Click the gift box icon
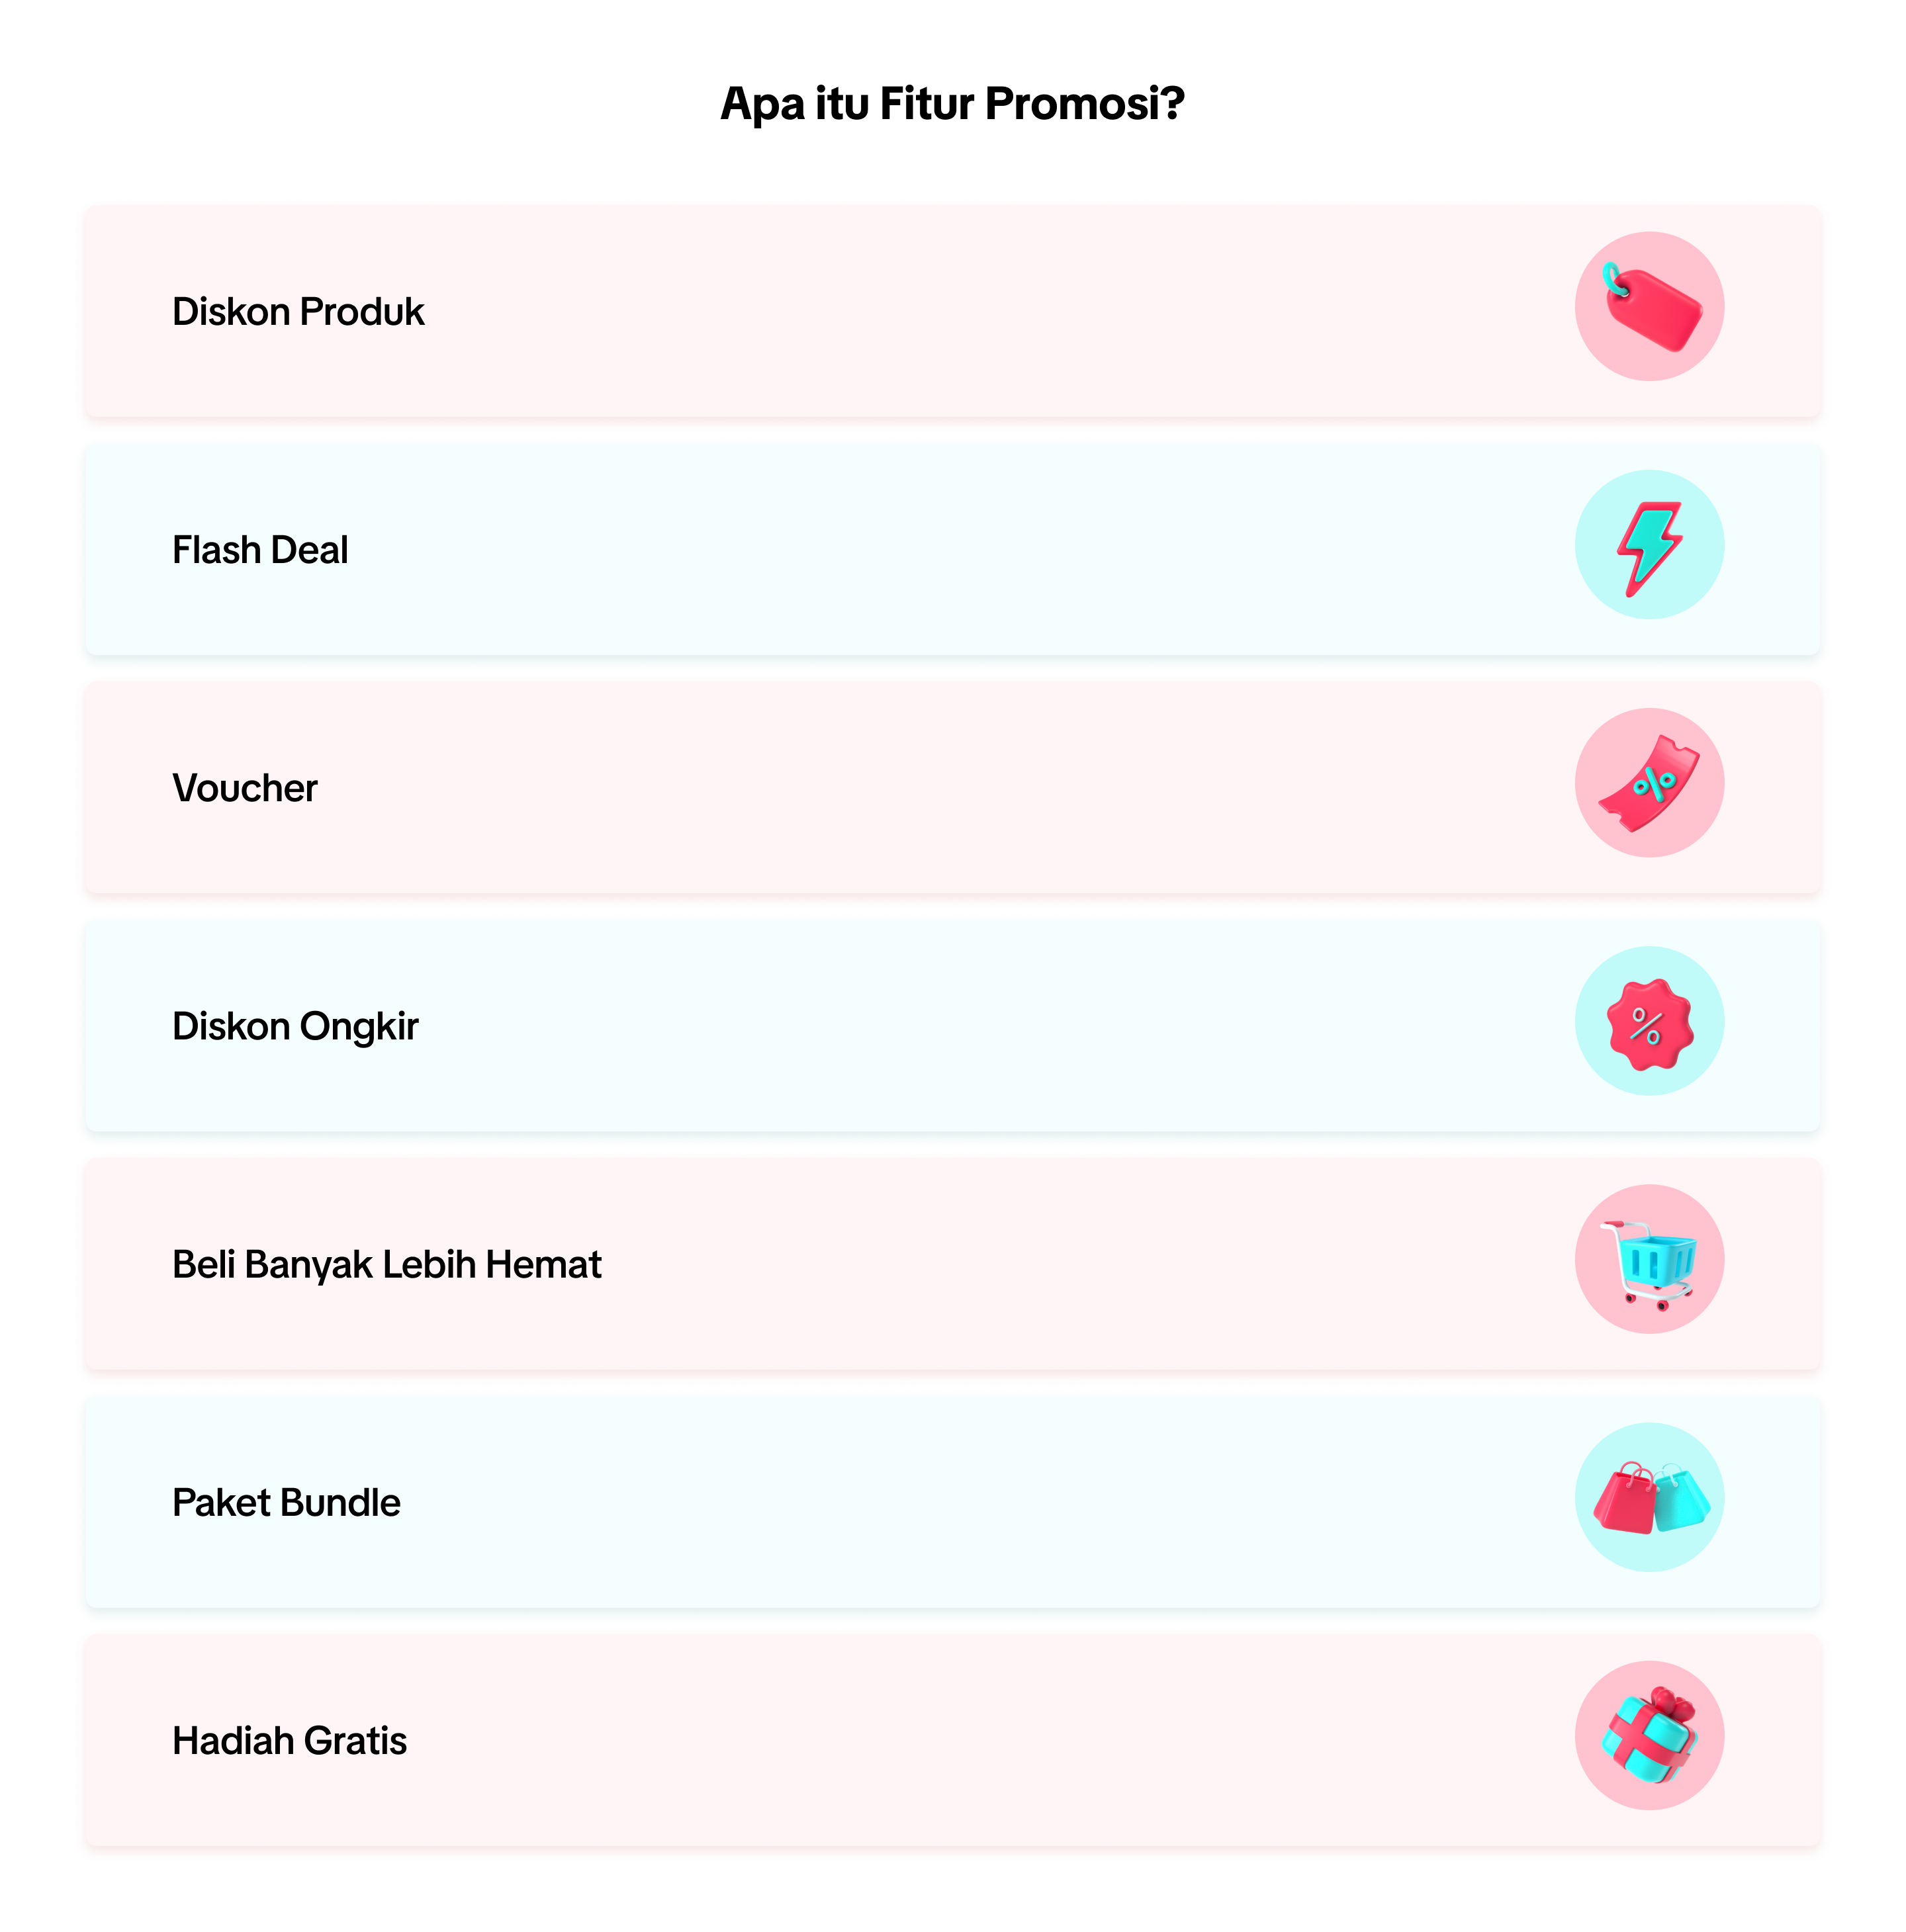The image size is (1906, 1932). click(x=1649, y=1737)
